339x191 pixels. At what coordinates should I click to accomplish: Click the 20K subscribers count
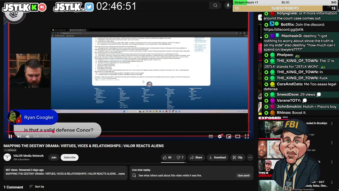click(21, 159)
